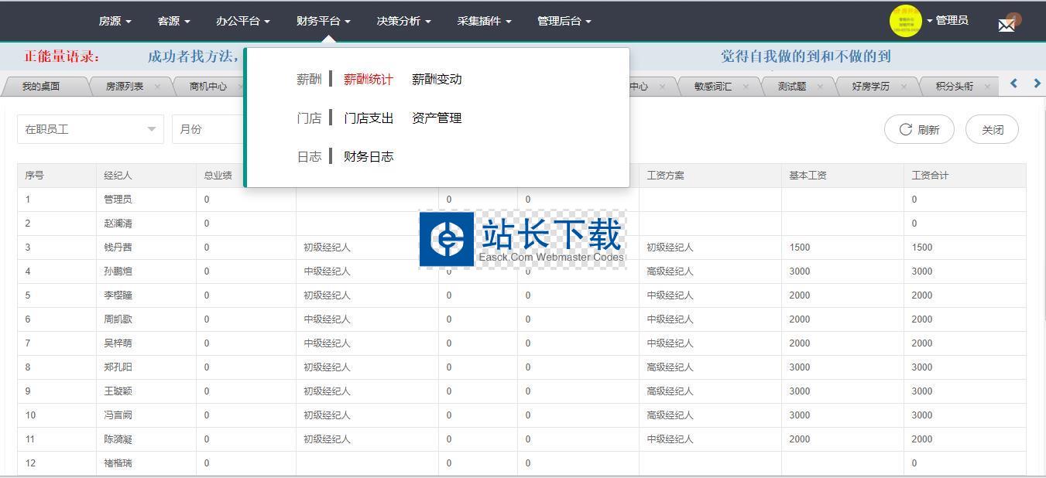Expand the 在职员工 status dropdown
1046x478 pixels.
point(90,129)
